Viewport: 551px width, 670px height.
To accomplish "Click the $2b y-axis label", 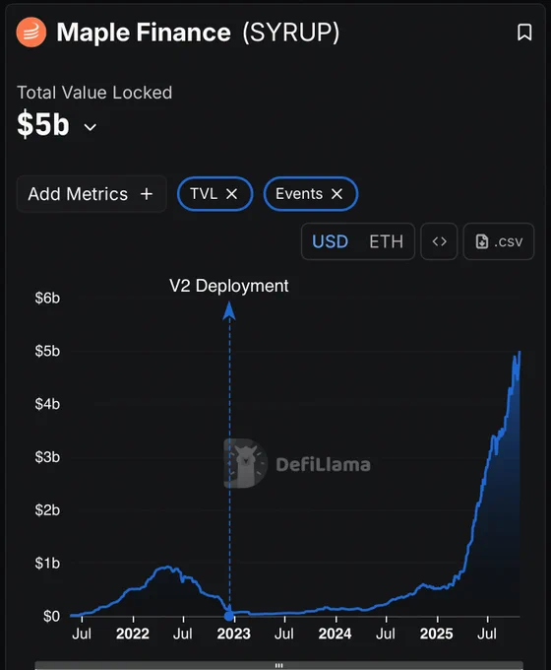I will click(x=47, y=509).
